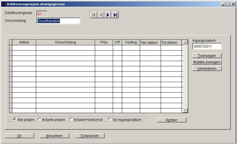
Task: Jump to last record arrow
Action: pos(115,15)
